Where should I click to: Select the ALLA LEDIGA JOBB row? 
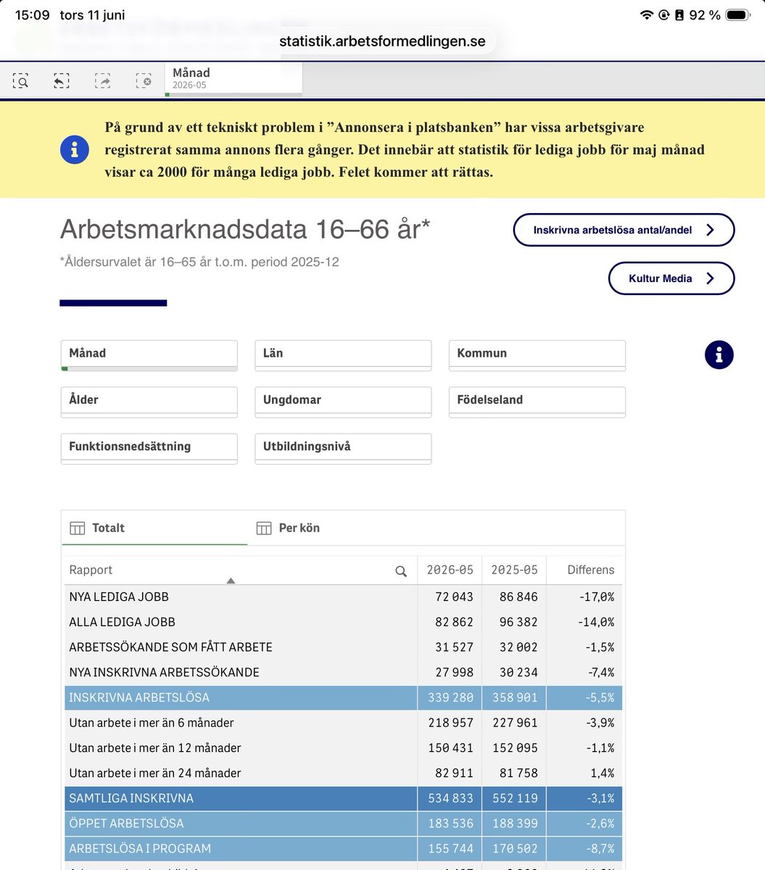[343, 622]
